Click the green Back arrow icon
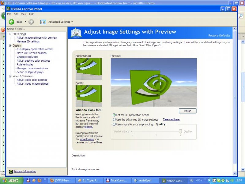Image resolution: width=245 pixels, height=184 pixels. click(x=11, y=22)
